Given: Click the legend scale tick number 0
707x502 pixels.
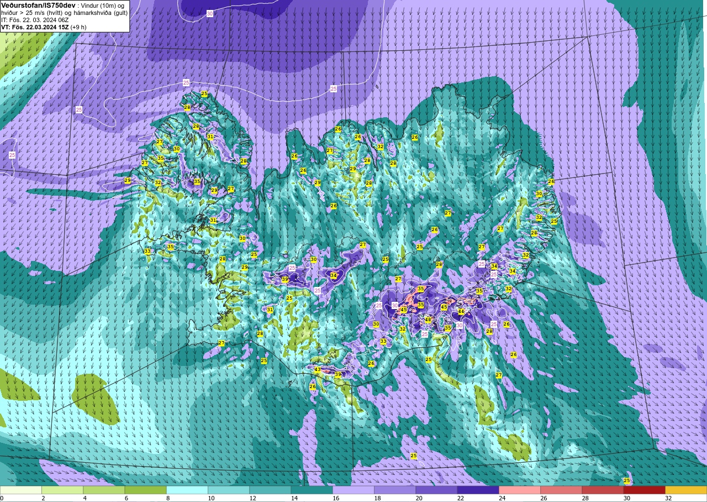Looking at the screenshot, I should point(2,498).
